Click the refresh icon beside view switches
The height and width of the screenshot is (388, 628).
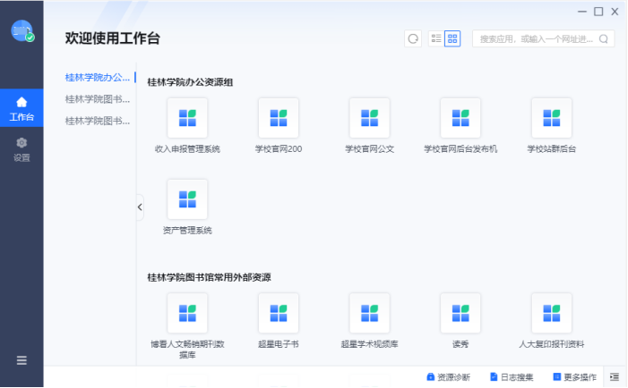[413, 38]
